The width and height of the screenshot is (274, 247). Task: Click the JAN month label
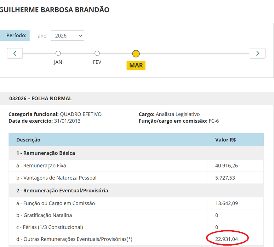[x=58, y=62]
